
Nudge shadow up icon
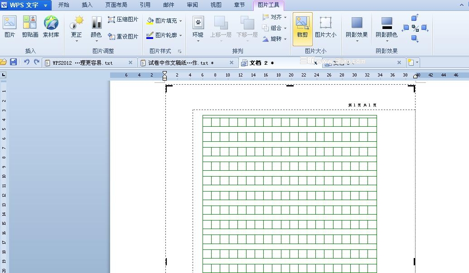(415, 18)
